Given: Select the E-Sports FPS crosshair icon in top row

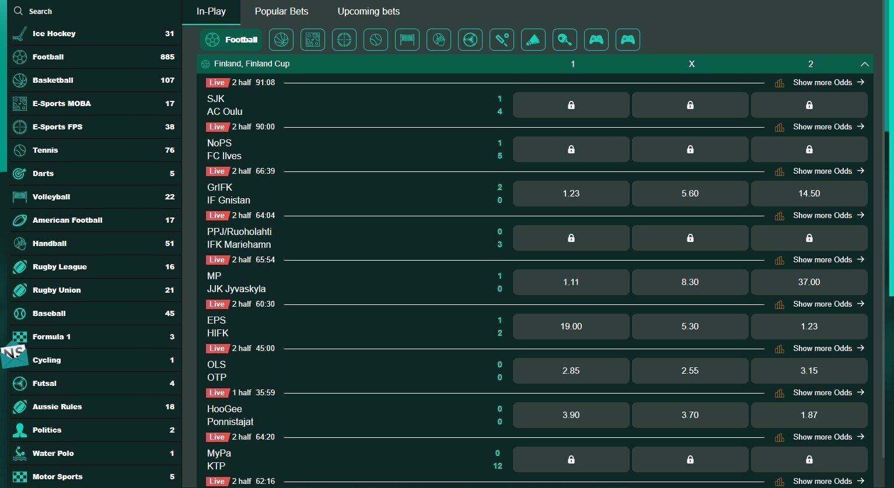Looking at the screenshot, I should pyautogui.click(x=344, y=40).
